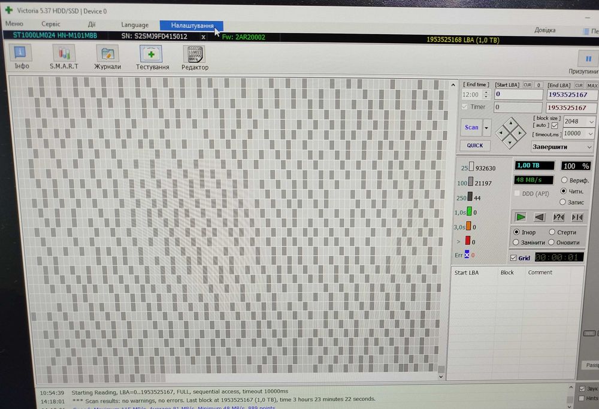Open the Language menu
This screenshot has height=409, width=599.
coord(135,25)
